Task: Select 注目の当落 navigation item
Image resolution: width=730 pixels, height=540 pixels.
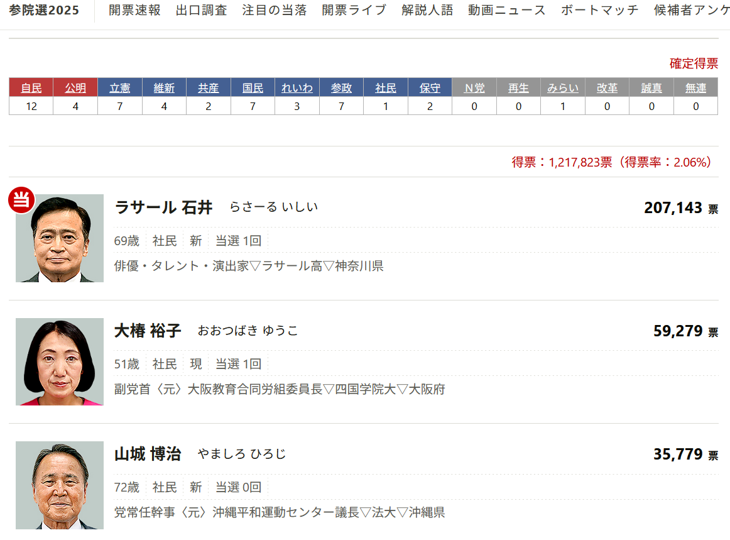Action: 275,10
